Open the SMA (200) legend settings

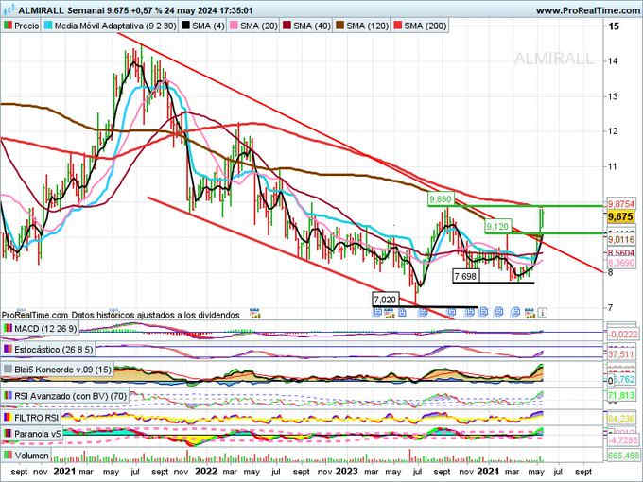(x=420, y=26)
